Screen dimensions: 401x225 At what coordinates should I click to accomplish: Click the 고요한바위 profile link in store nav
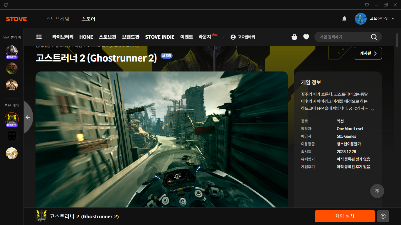[x=243, y=37]
